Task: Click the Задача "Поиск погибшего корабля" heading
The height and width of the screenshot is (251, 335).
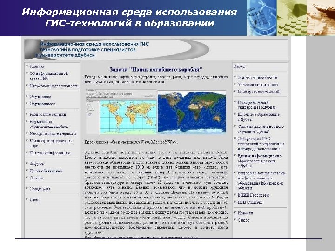Action: [x=156, y=69]
